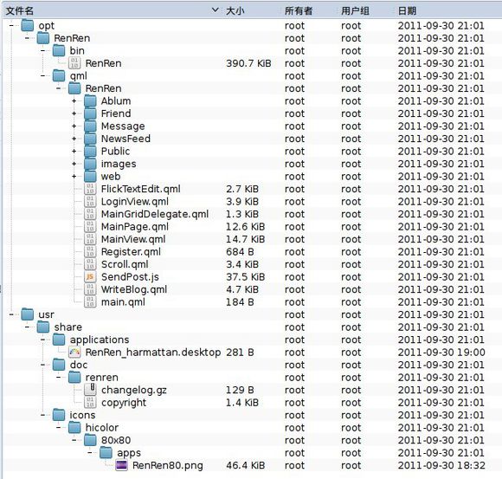Select the MainGridDelegate.qml row

tap(252, 214)
